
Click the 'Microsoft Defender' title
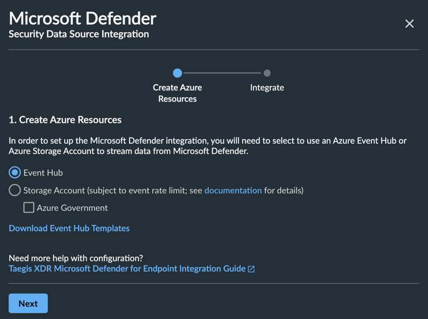point(82,18)
